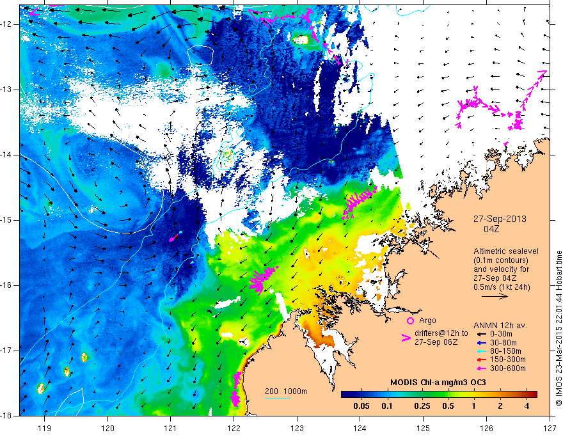Screen dimensions: 563x435
Task: Click the 0.05 colorbar tick label
Action: [x=361, y=406]
